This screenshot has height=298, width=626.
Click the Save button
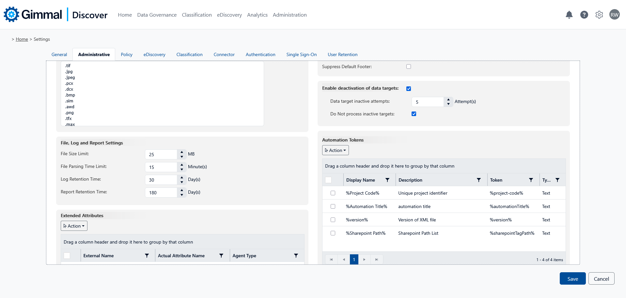point(572,279)
